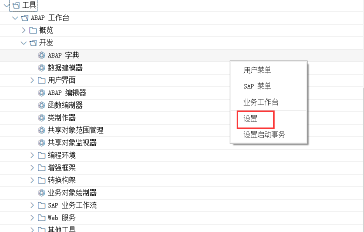Collapse the 开发 folder
The image size is (364, 232).
click(23, 43)
